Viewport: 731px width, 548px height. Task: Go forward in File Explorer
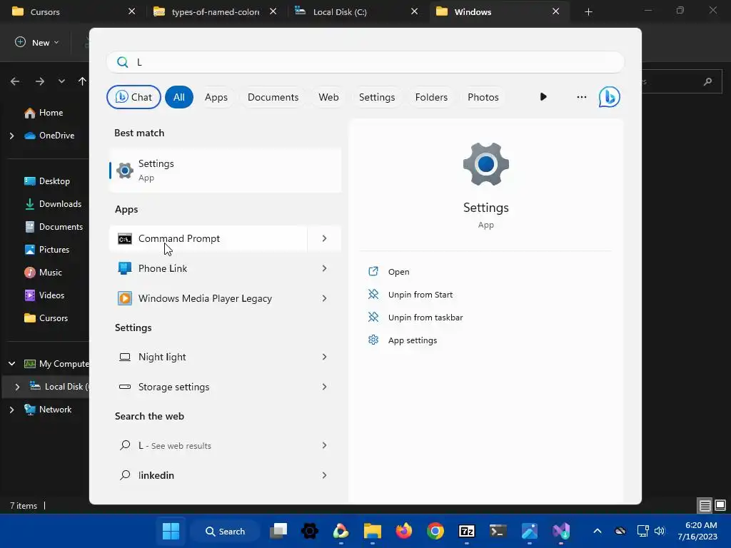click(x=40, y=81)
